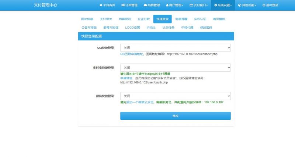
Task: Open the QQ快捷登录 dropdown
Action: click(x=175, y=48)
